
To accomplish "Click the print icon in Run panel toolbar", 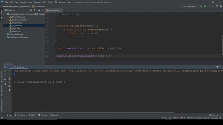I will [x=9, y=86].
